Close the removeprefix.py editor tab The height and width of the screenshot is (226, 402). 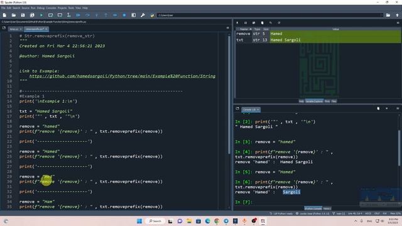coord(46,30)
